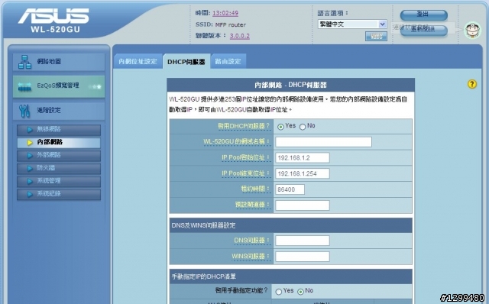Open EzQoS頻寬管理 bandwidth management icon
Viewport: 489px width, 304px height.
coord(24,86)
